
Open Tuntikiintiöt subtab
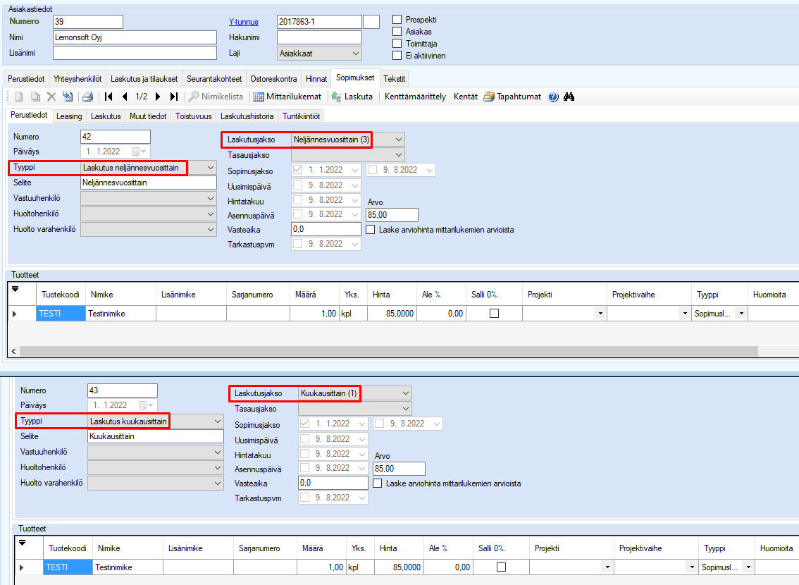point(301,116)
